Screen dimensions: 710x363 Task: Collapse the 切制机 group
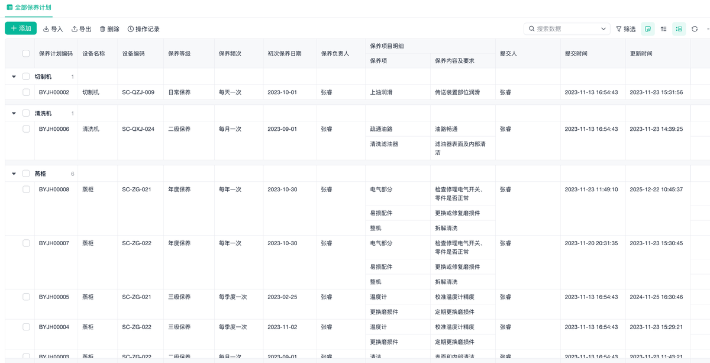click(14, 76)
